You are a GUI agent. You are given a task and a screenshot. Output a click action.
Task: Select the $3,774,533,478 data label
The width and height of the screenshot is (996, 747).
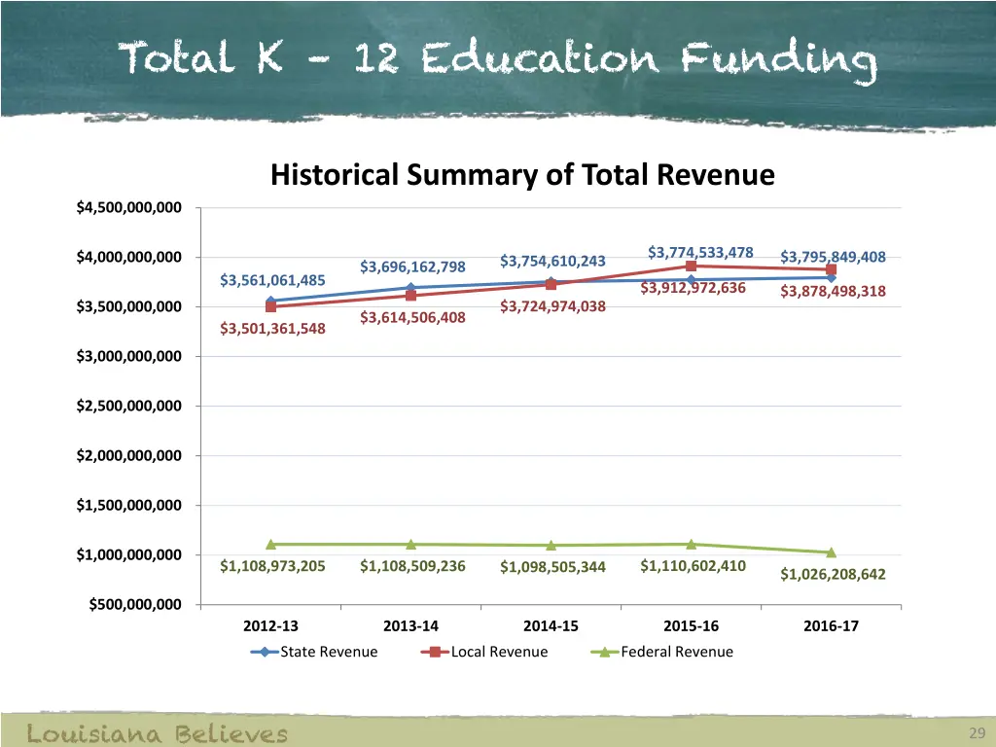700,252
